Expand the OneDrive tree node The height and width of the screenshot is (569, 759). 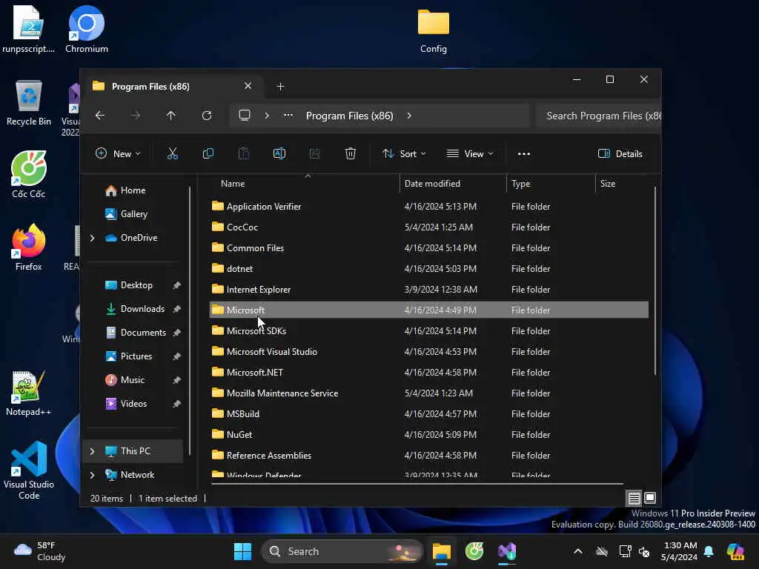pos(92,238)
